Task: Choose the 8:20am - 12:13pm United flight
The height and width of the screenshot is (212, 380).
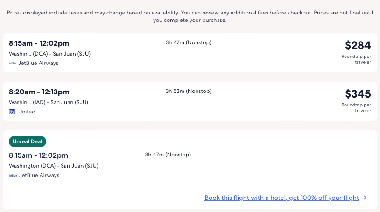Action: pos(39,92)
